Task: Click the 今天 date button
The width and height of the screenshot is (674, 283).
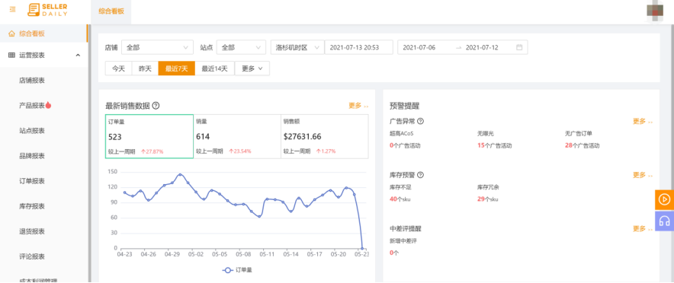Action: [119, 68]
